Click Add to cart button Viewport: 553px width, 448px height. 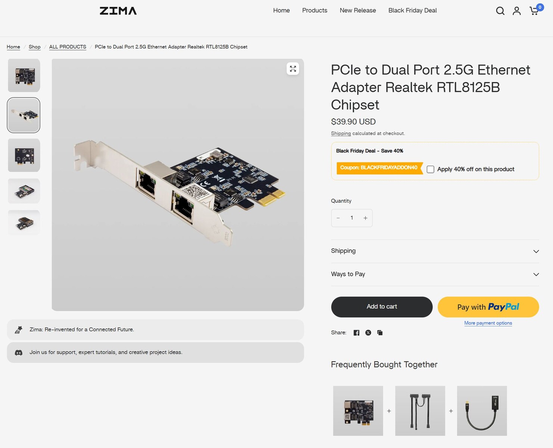click(x=382, y=307)
